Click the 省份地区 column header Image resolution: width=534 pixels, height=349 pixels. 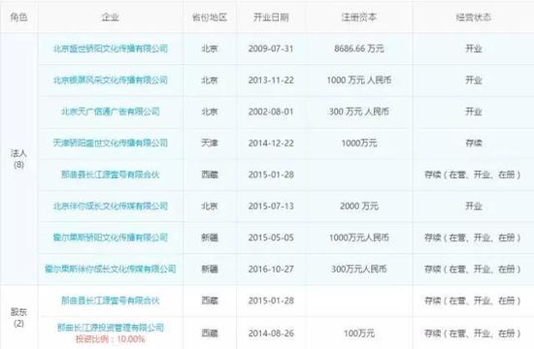pyautogui.click(x=210, y=17)
